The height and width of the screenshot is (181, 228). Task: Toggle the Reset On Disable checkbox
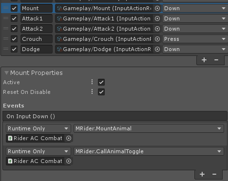[x=101, y=92]
